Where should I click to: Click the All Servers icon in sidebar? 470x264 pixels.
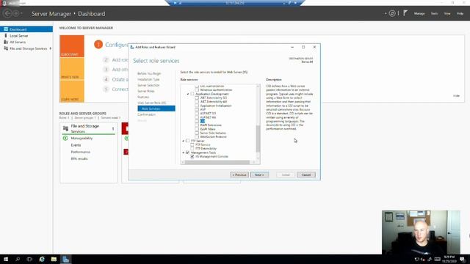(x=6, y=42)
